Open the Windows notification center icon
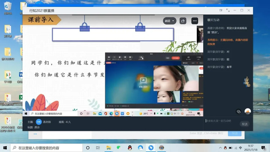Screen dimensions: 270x152 (263, 148)
